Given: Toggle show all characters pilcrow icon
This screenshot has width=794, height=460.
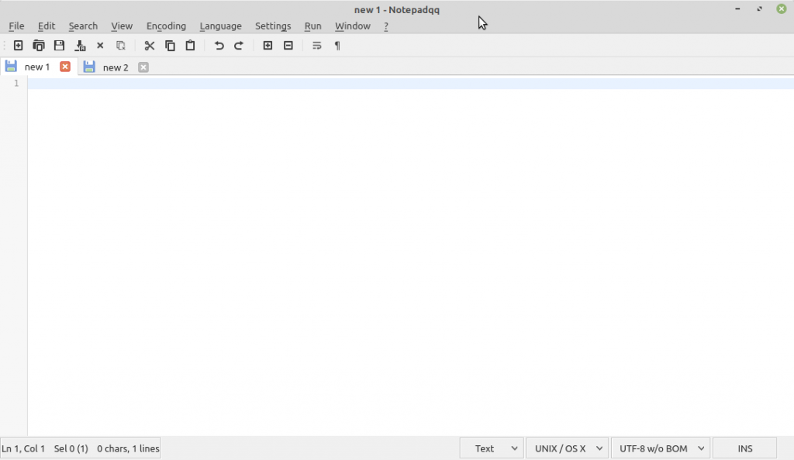Looking at the screenshot, I should click(x=337, y=46).
